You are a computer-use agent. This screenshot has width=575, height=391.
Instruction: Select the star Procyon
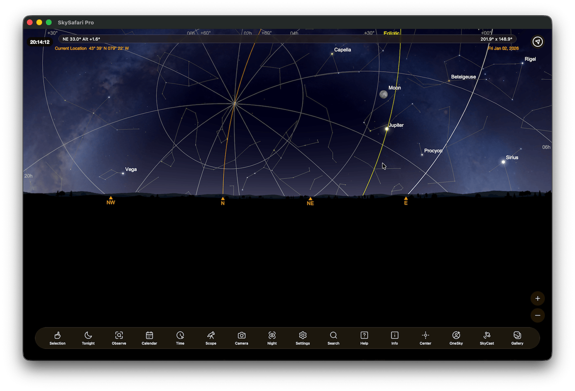422,155
